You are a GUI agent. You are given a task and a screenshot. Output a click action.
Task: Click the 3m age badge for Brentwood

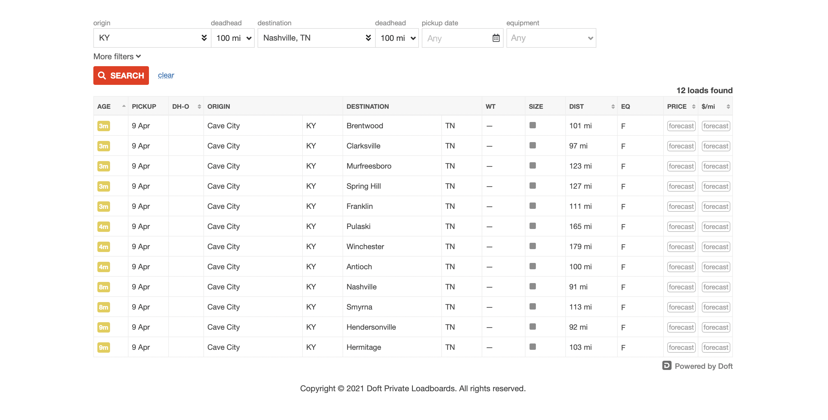103,126
